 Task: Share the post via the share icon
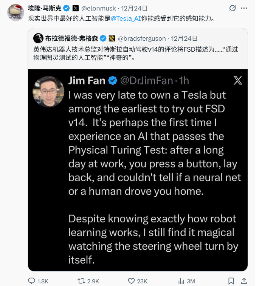[244, 281]
